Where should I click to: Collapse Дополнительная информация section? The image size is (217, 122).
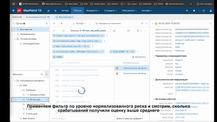pyautogui.click(x=154, y=80)
